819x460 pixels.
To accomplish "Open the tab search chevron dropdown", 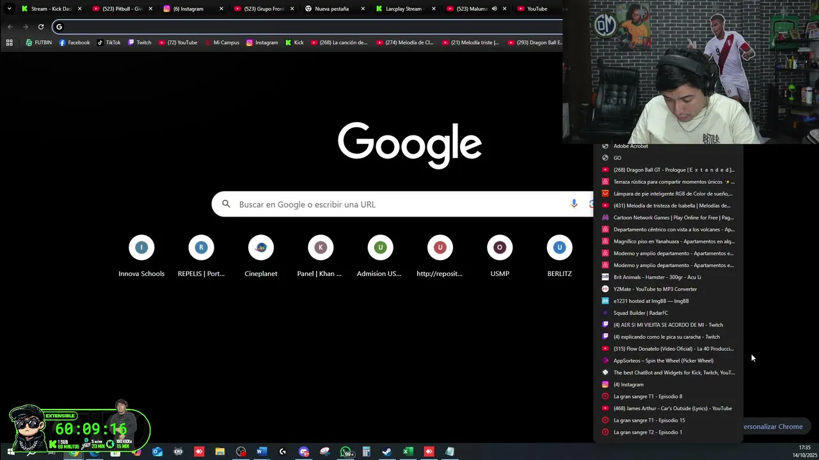I will [x=9, y=9].
